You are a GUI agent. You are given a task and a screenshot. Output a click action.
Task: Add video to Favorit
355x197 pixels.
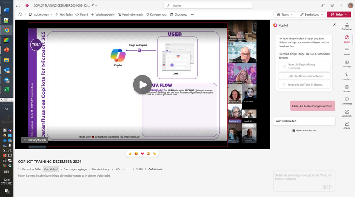coord(82,14)
